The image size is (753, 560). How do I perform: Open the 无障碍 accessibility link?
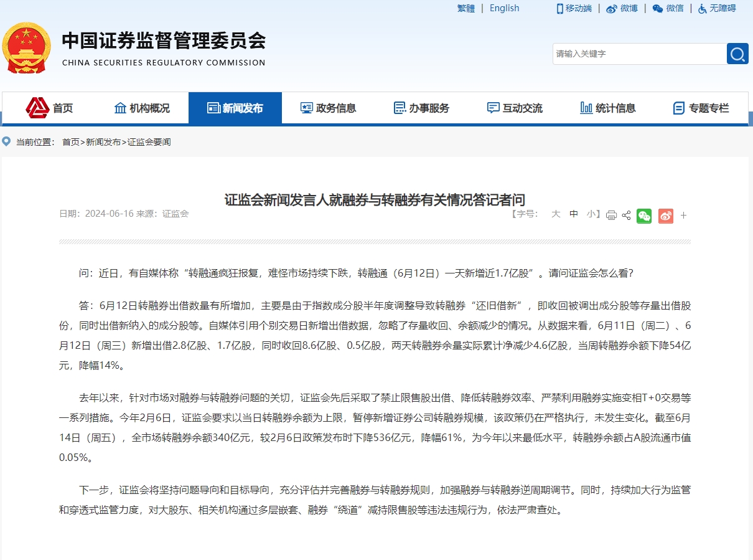pyautogui.click(x=717, y=8)
